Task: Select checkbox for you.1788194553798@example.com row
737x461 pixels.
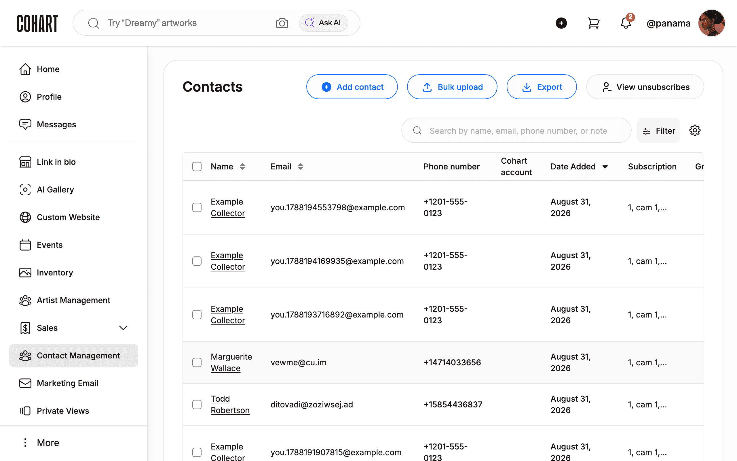Action: tap(197, 207)
